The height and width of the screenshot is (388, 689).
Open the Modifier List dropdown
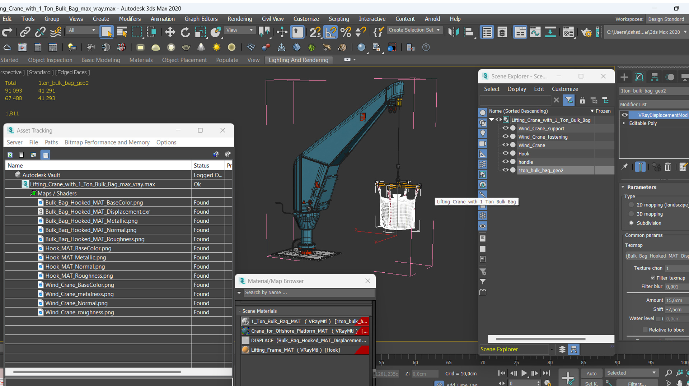tap(654, 105)
